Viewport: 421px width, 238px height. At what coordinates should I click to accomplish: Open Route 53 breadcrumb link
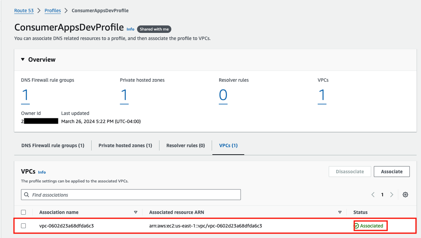(x=24, y=11)
